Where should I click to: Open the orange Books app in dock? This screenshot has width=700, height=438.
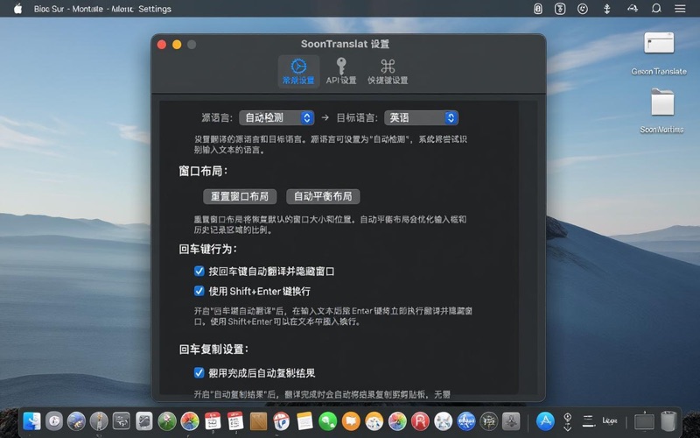351,421
